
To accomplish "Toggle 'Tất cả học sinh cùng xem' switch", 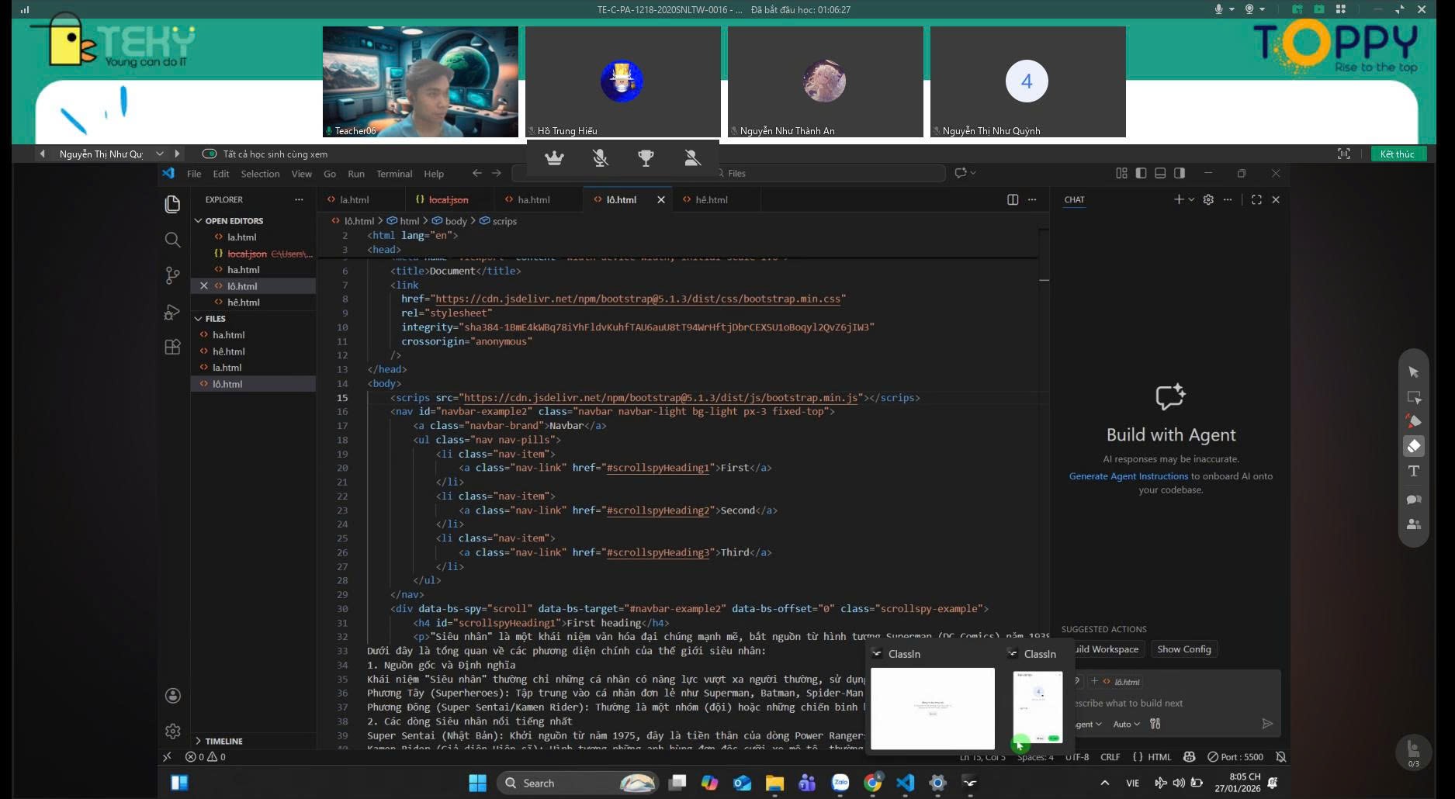I will [209, 154].
